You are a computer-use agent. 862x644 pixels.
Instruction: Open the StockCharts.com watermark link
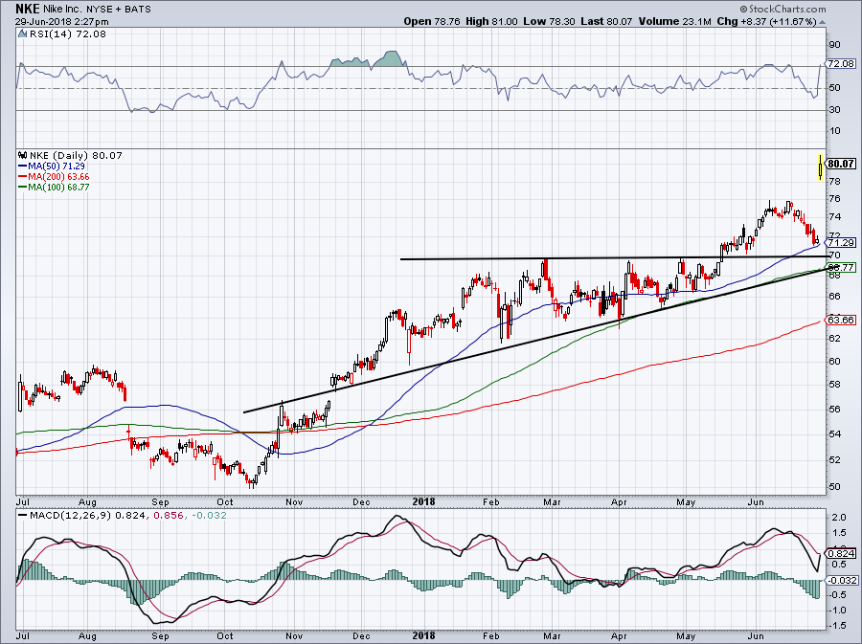(786, 9)
